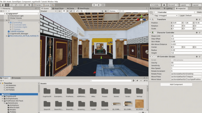Select the Hand tool
The width and height of the screenshot is (202, 113).
[3, 5]
